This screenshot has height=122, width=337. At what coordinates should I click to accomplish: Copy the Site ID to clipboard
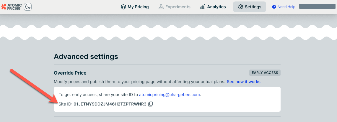pyautogui.click(x=151, y=104)
